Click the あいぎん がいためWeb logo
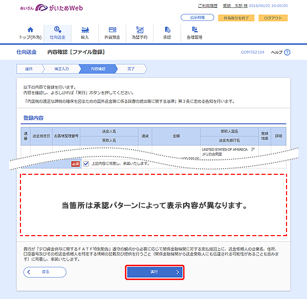 [52, 8]
